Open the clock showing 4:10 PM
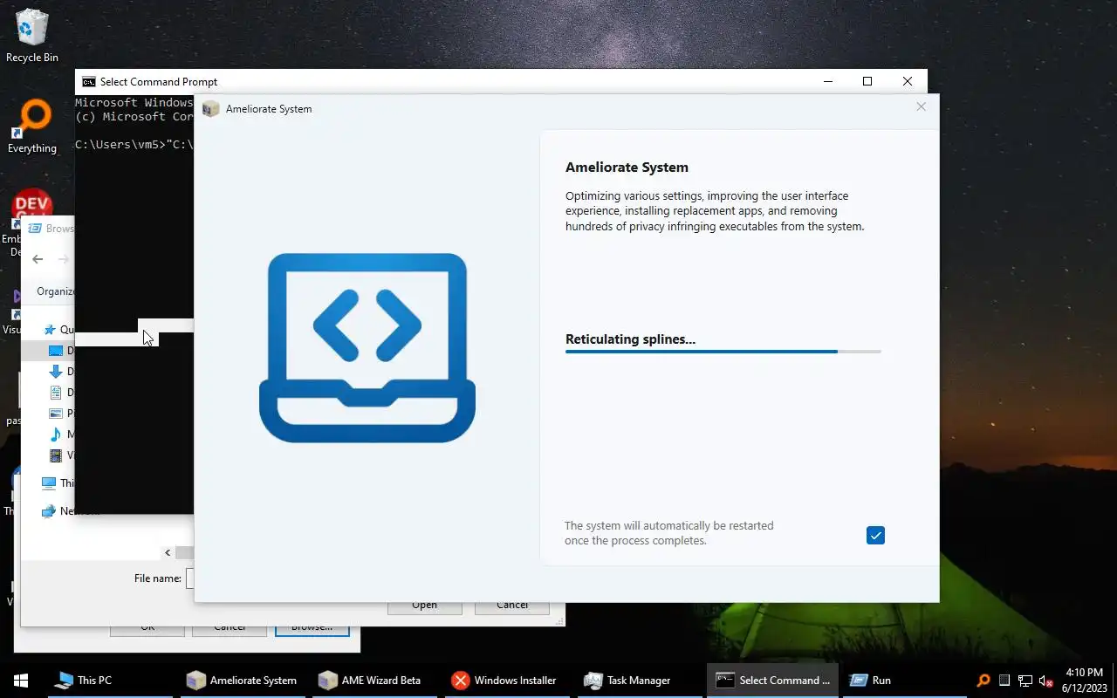This screenshot has width=1117, height=698. (x=1085, y=681)
